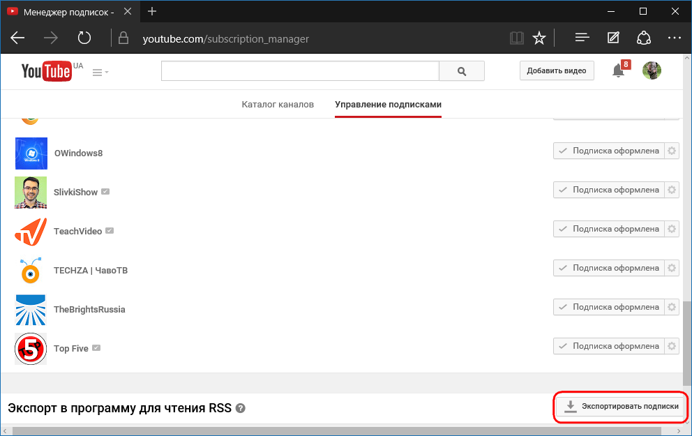Viewport: 692px width, 436px height.
Task: Toggle TheBrightsRussia Подписка оформлена button
Action: point(608,307)
